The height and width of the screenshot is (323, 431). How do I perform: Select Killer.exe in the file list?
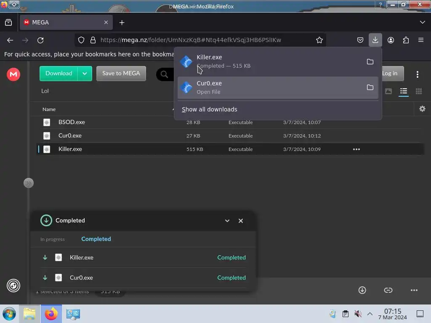tap(230, 149)
